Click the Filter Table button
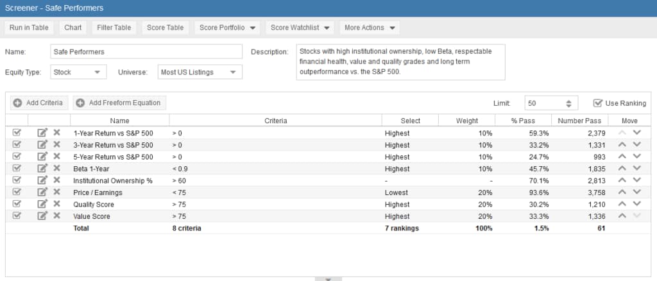Screen dimensions: 657x281 pos(114,28)
